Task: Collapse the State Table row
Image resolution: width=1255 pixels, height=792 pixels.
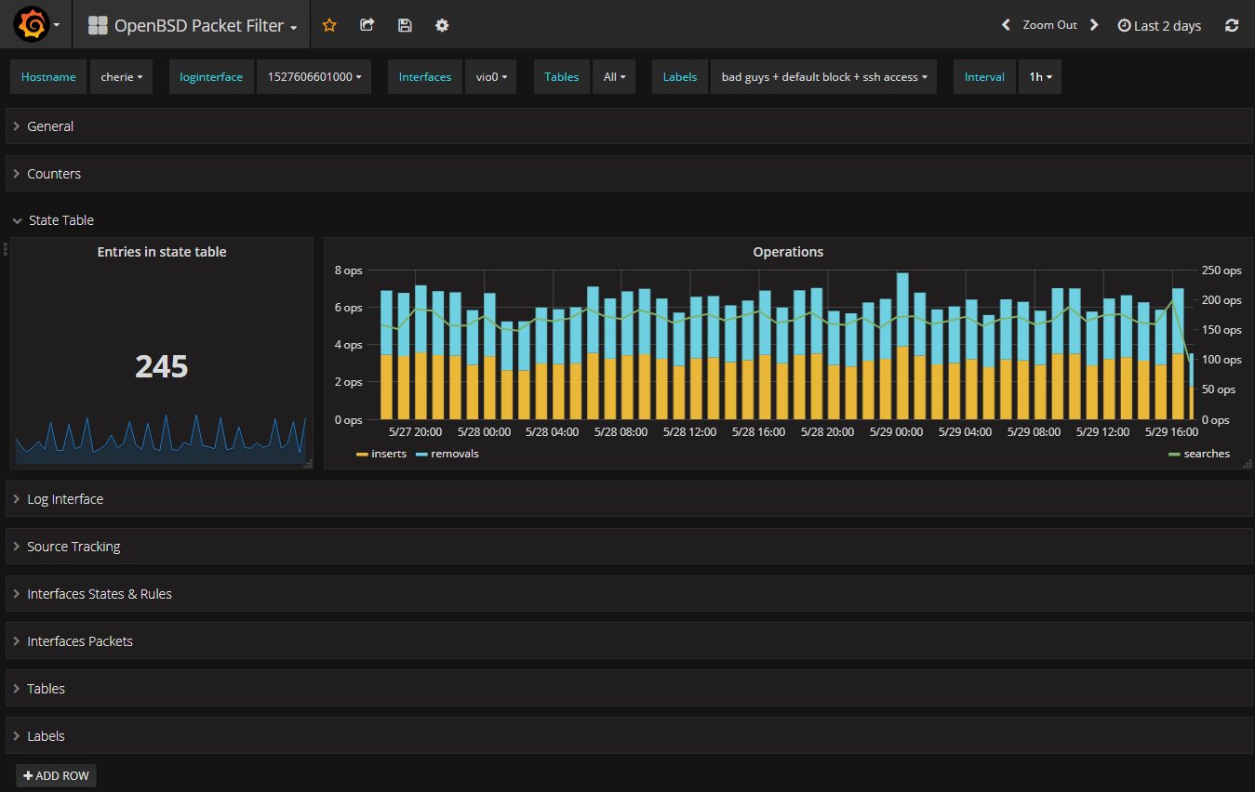Action: point(60,220)
